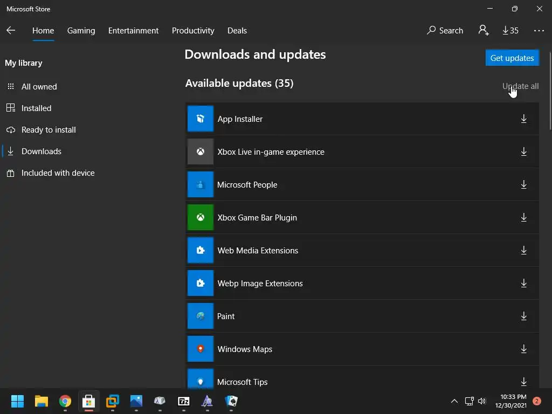Go back with the back arrow

(11, 30)
